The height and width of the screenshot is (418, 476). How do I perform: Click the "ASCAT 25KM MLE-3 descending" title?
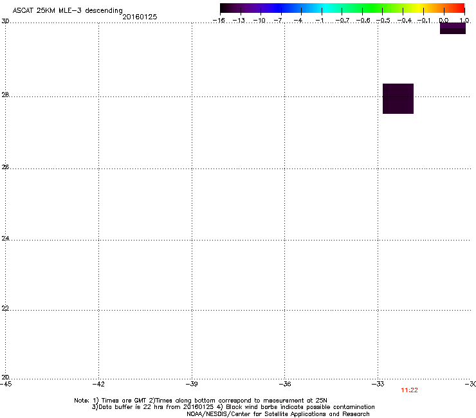pyautogui.click(x=68, y=11)
